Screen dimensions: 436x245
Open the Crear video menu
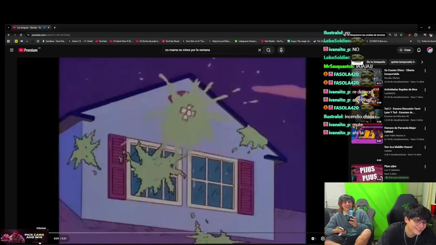coord(405,50)
